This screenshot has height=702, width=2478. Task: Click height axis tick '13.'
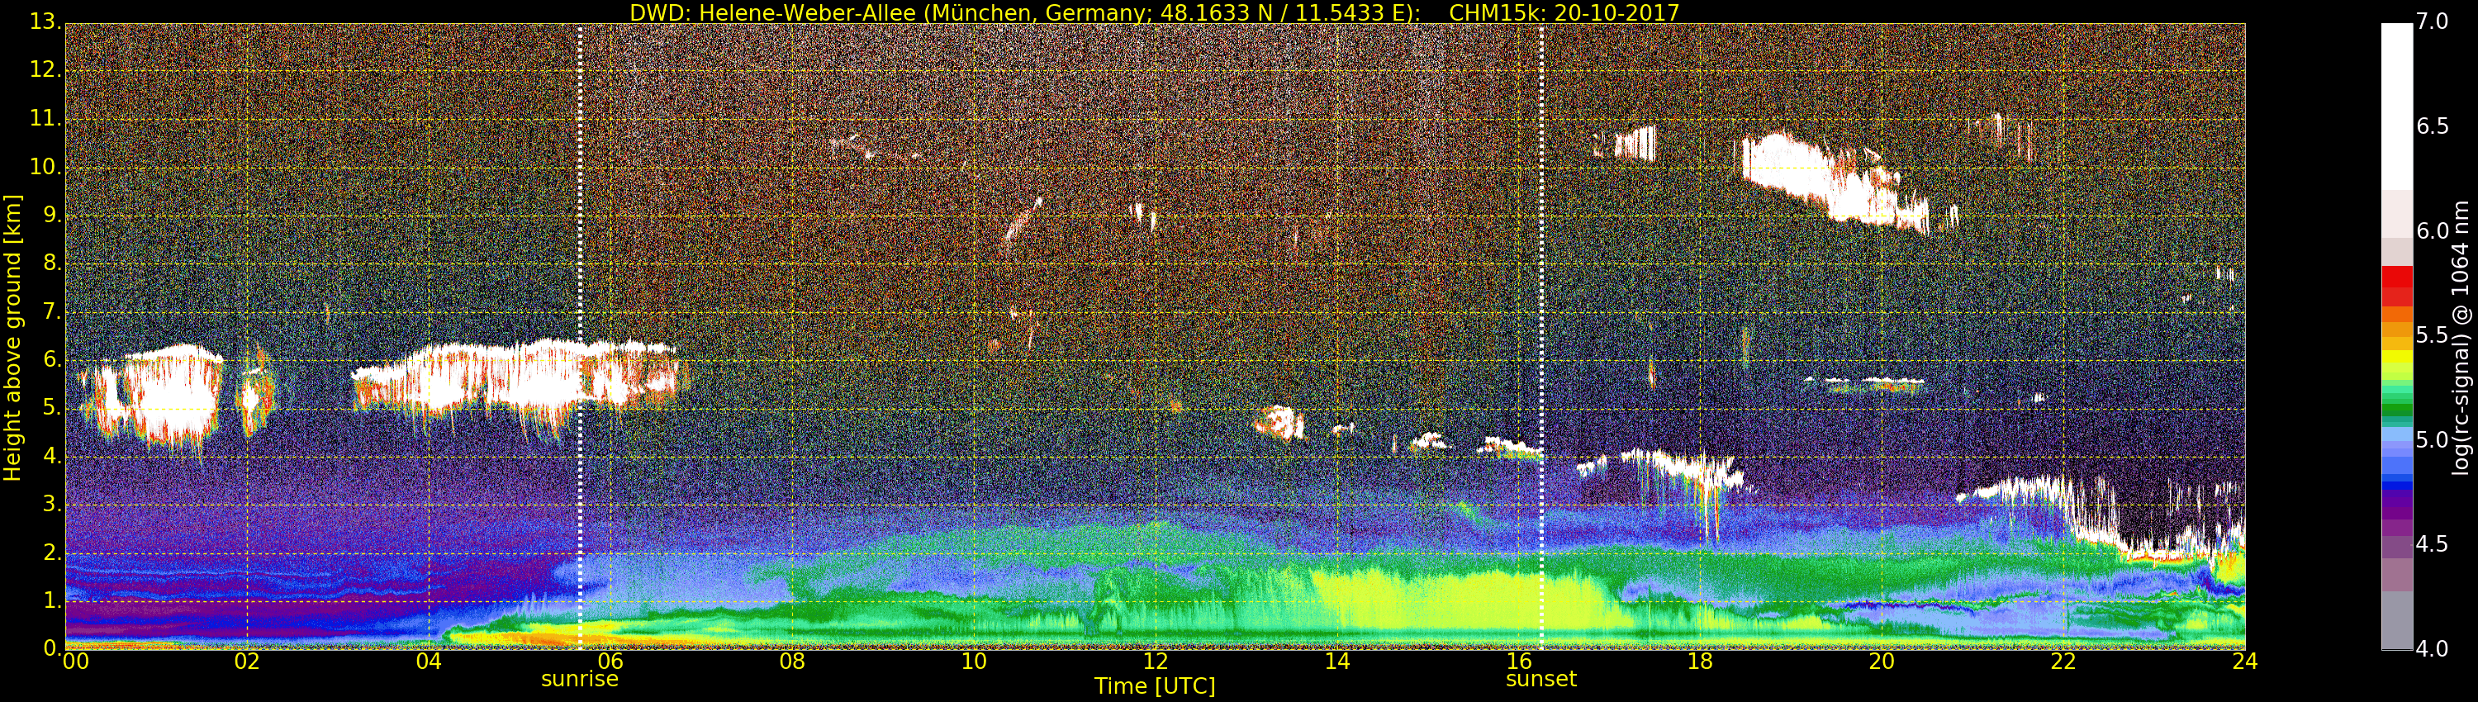45,22
